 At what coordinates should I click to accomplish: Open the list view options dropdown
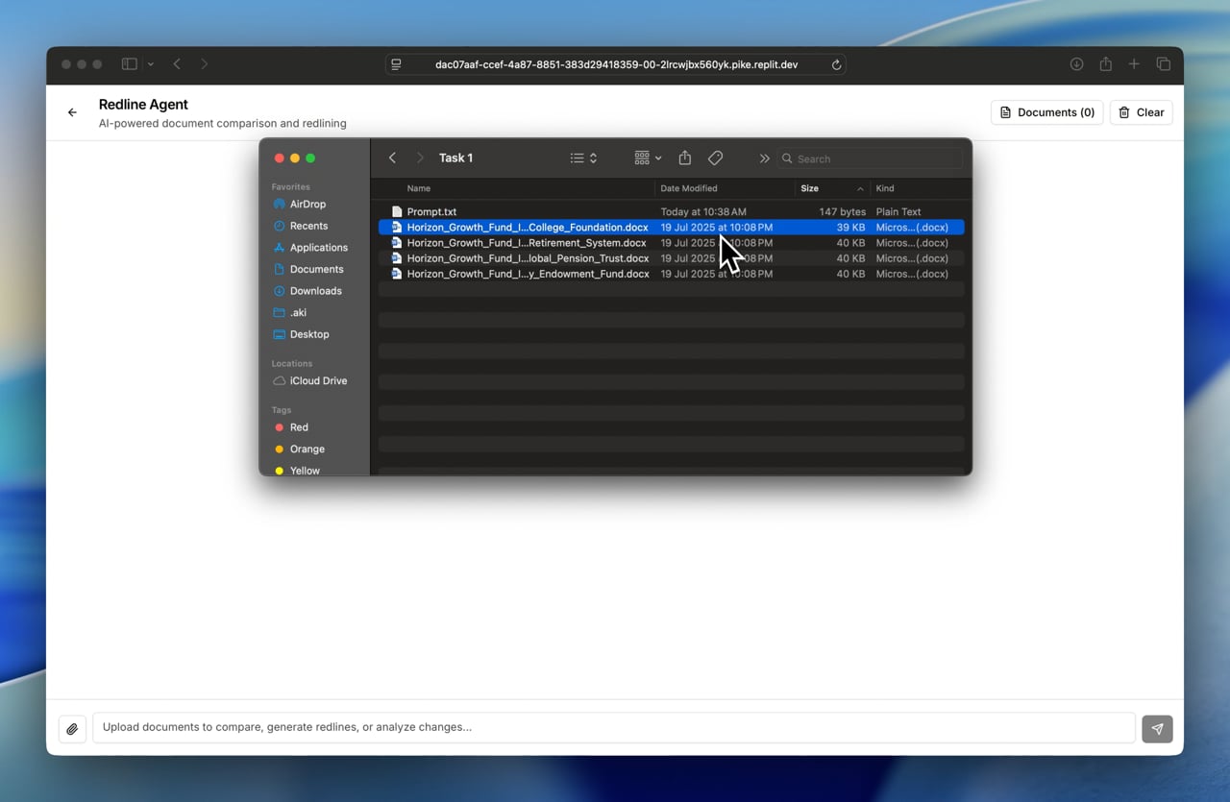(x=583, y=158)
